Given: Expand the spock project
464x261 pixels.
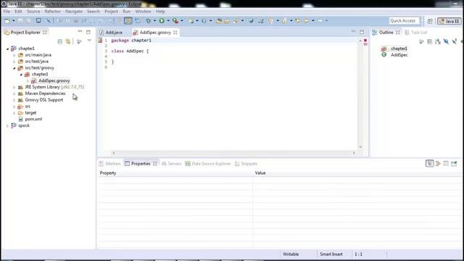Looking at the screenshot, I should 7,125.
